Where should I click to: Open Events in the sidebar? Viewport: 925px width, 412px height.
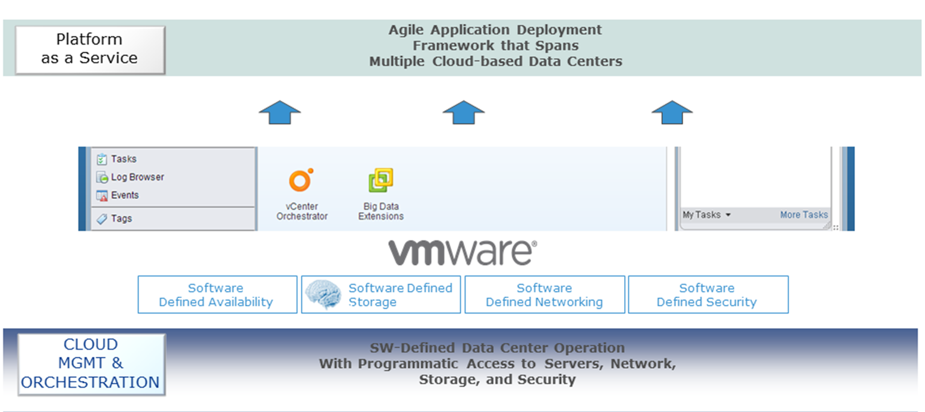pyautogui.click(x=118, y=195)
